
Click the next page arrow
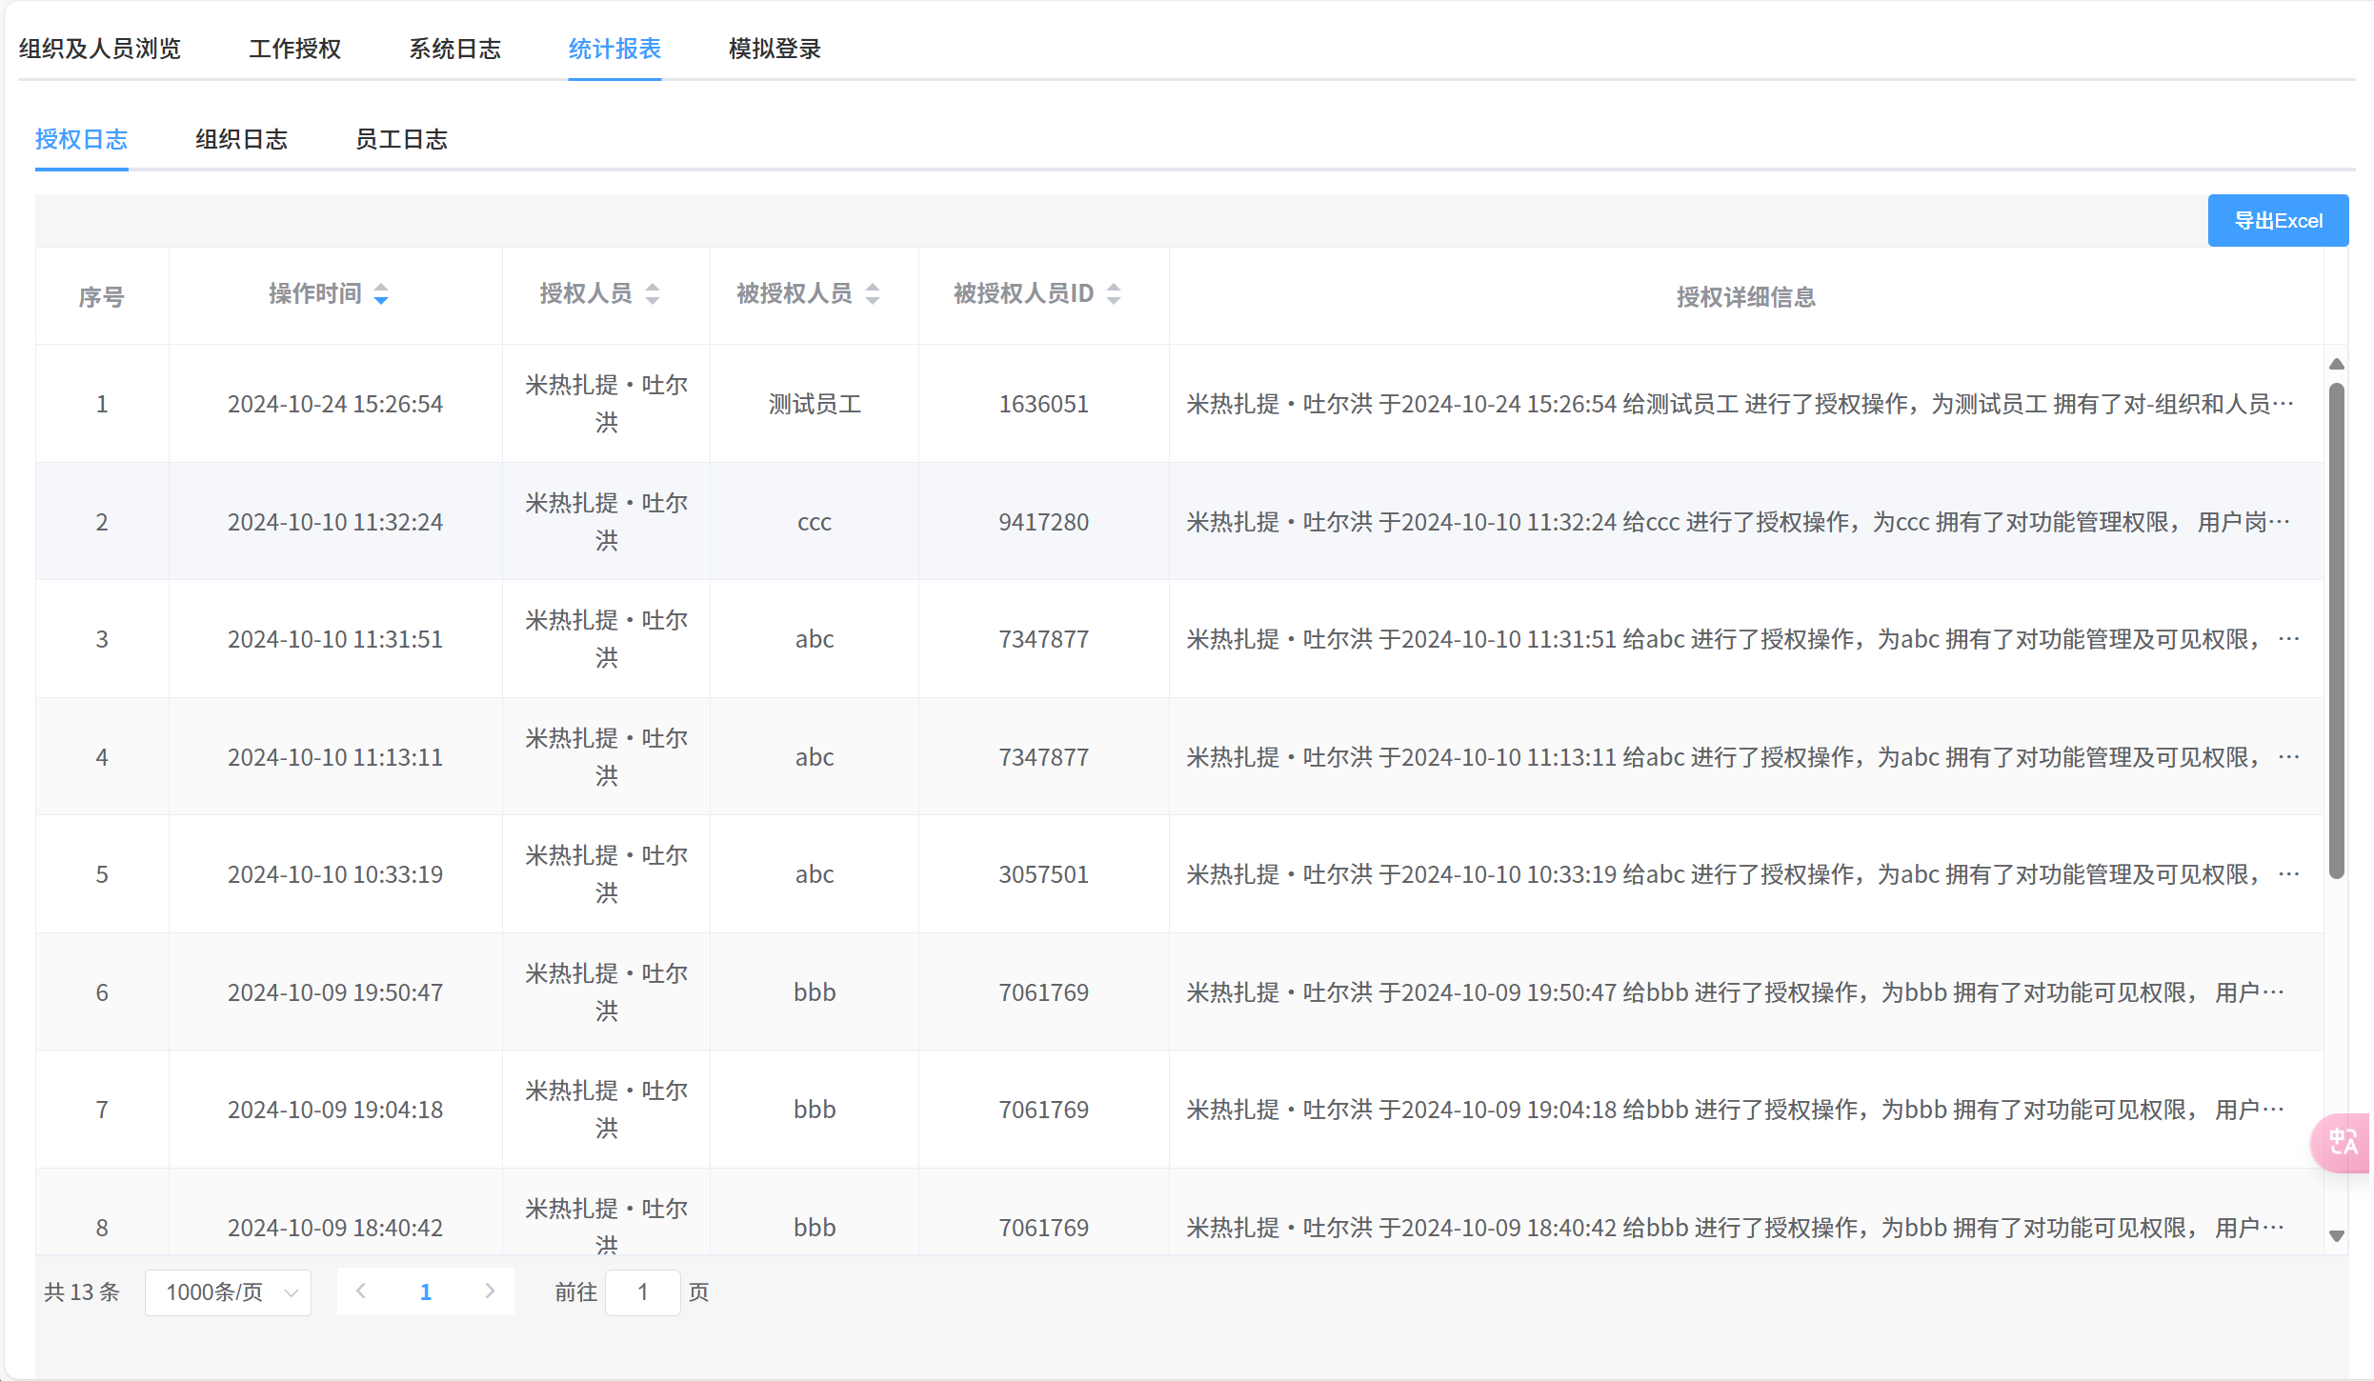click(x=490, y=1291)
